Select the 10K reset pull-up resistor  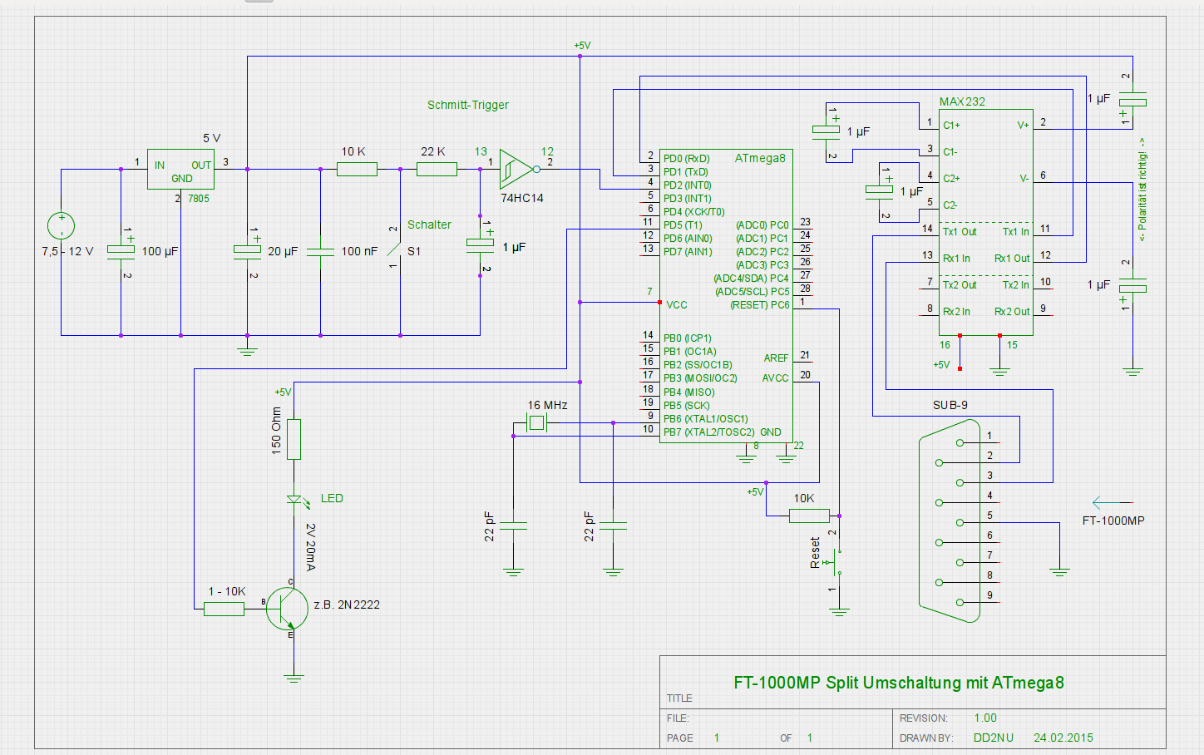[x=809, y=516]
